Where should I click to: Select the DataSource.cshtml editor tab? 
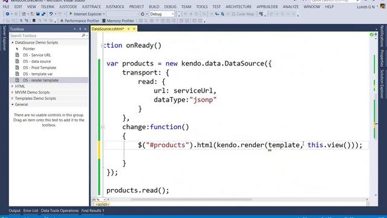108,29
